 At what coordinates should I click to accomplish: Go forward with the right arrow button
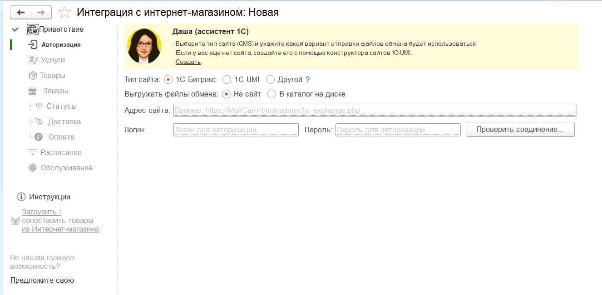(41, 12)
